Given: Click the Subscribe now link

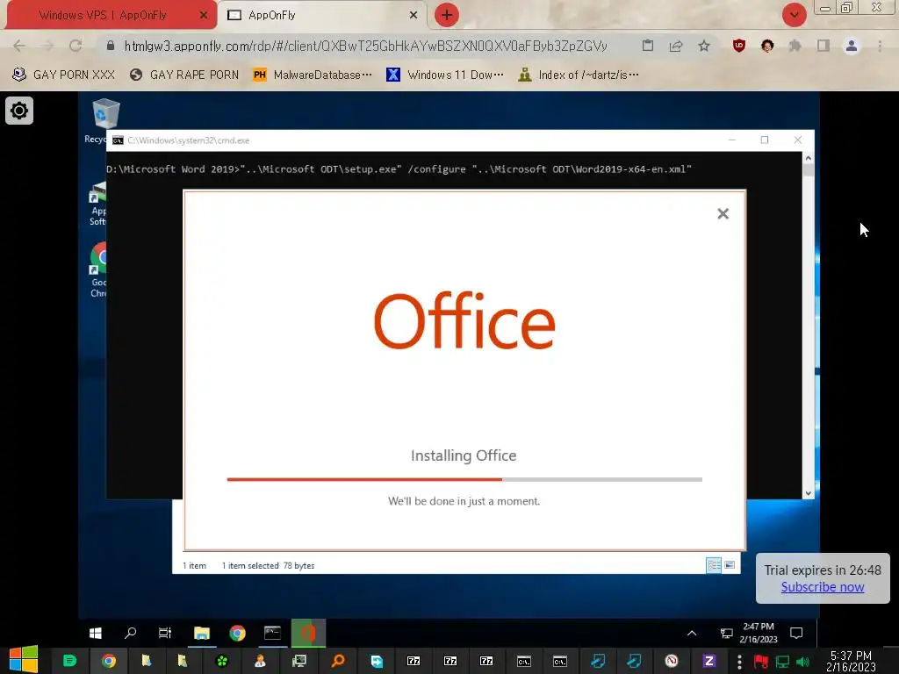Looking at the screenshot, I should (822, 587).
